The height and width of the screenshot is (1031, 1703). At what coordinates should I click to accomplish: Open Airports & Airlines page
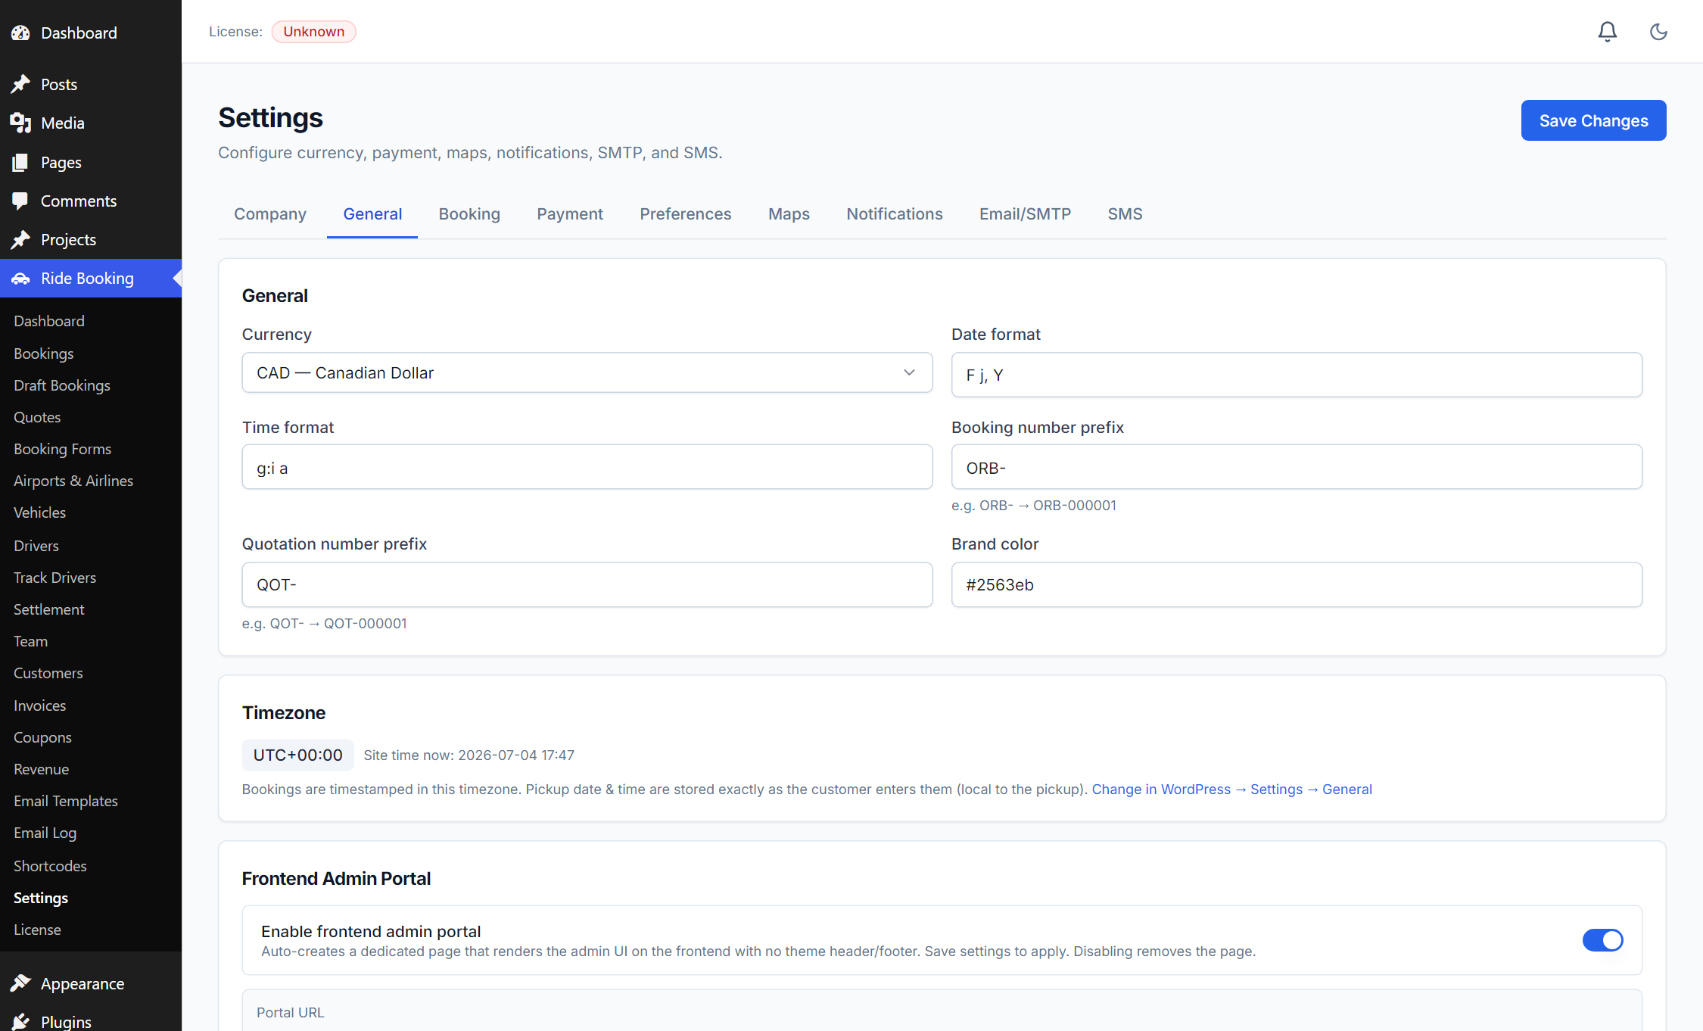tap(73, 481)
